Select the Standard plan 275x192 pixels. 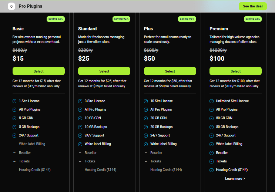click(104, 71)
